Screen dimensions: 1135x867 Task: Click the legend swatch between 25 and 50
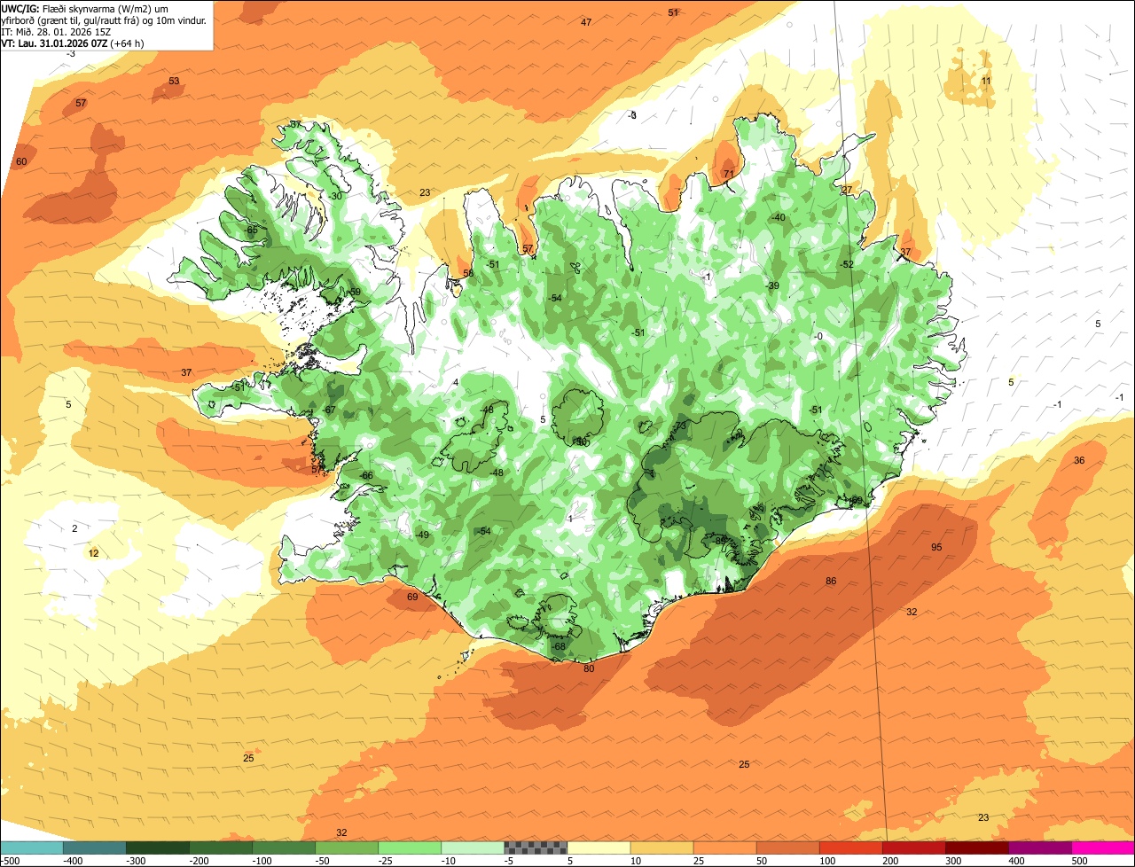pos(724,847)
